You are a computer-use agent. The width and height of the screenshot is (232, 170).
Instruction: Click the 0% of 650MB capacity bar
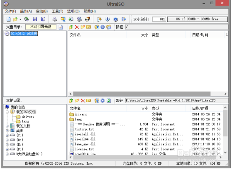(198, 19)
